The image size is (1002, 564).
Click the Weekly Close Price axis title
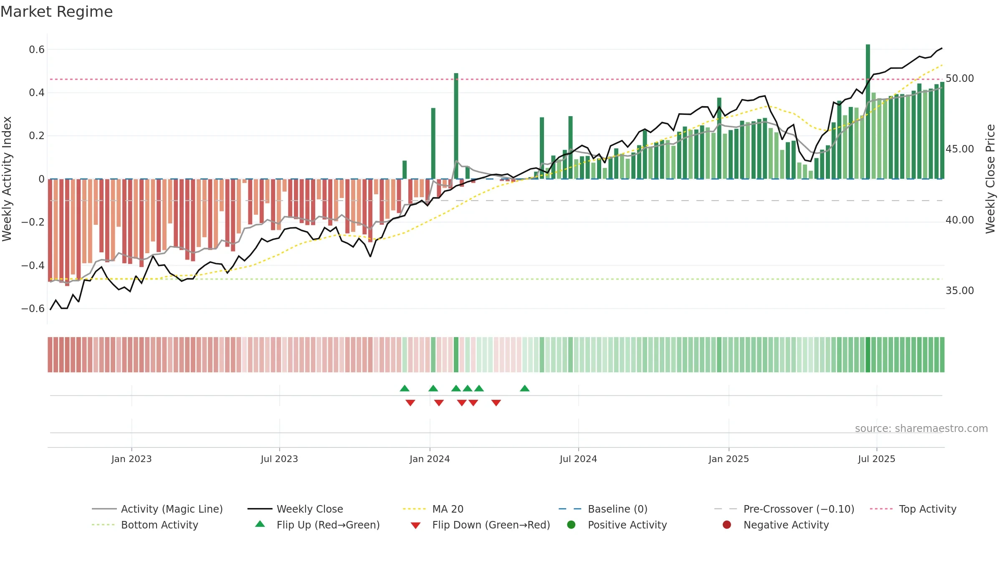(990, 179)
